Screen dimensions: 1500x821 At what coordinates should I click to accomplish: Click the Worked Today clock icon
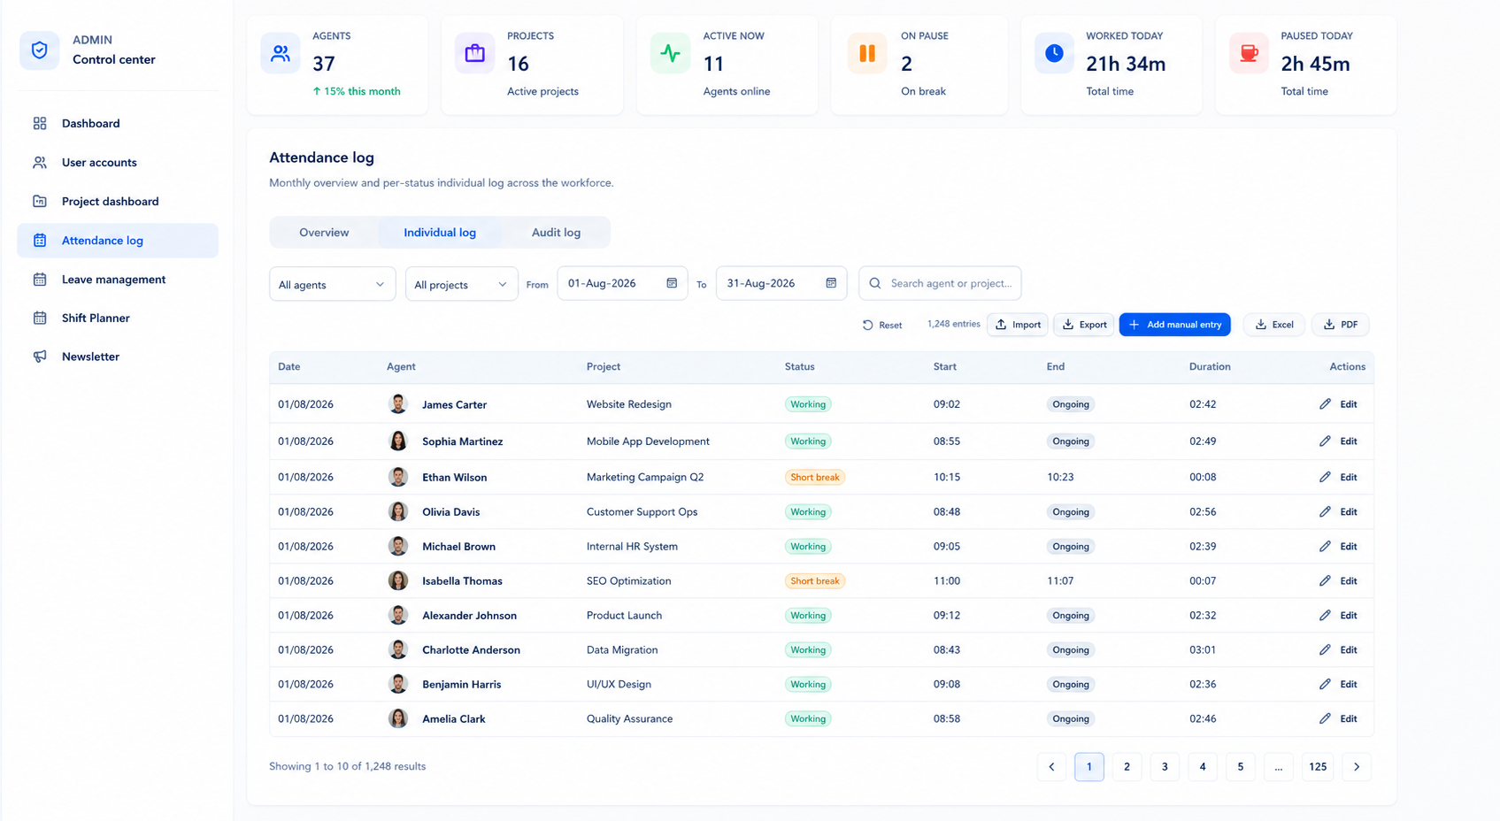coord(1054,53)
